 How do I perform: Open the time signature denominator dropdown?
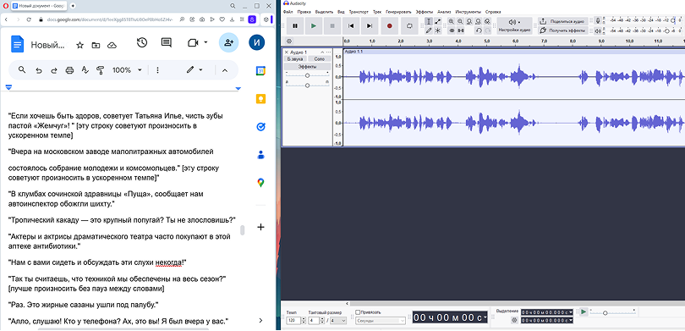[338, 321]
